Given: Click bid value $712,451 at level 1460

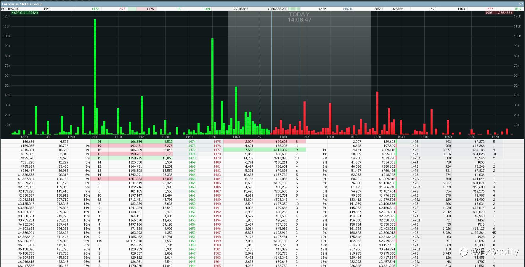Looking at the screenshot, I should (x=136, y=200).
